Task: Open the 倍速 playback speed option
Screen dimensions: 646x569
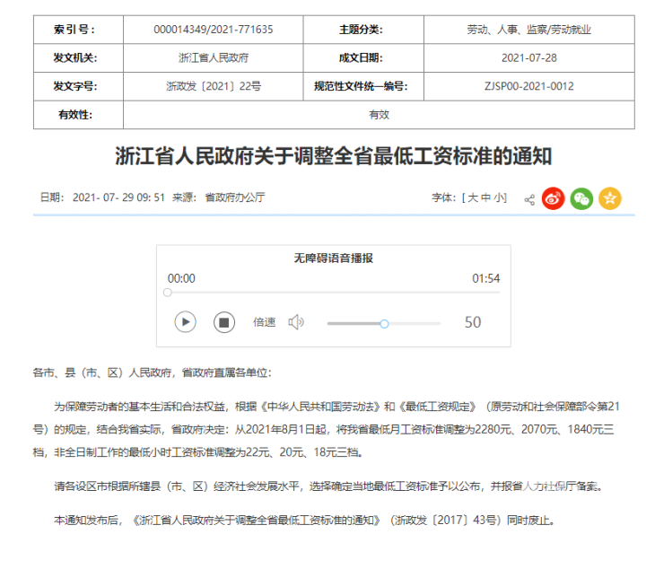Action: pos(264,322)
